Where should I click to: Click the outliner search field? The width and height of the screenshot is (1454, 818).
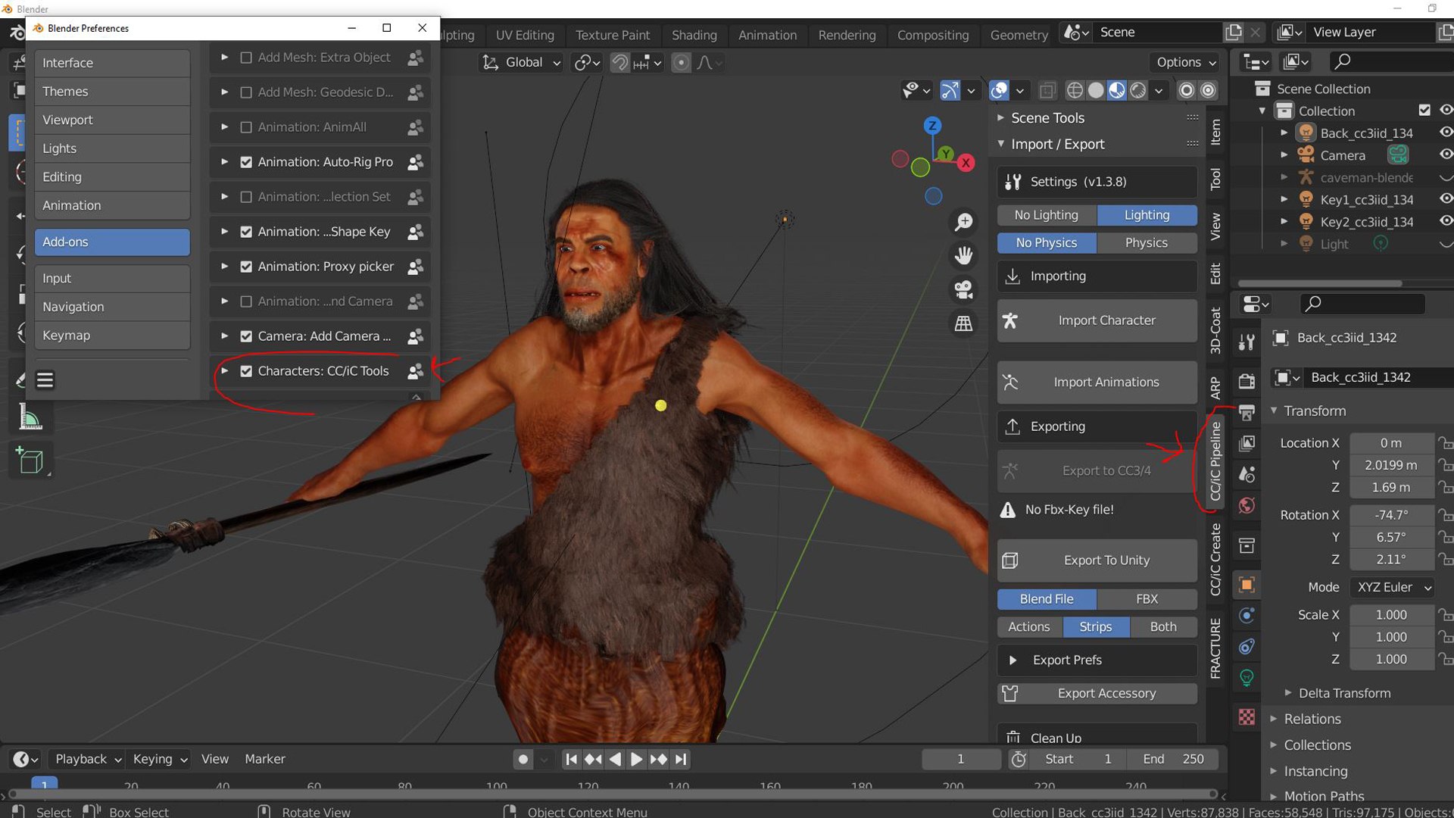click(x=1392, y=61)
